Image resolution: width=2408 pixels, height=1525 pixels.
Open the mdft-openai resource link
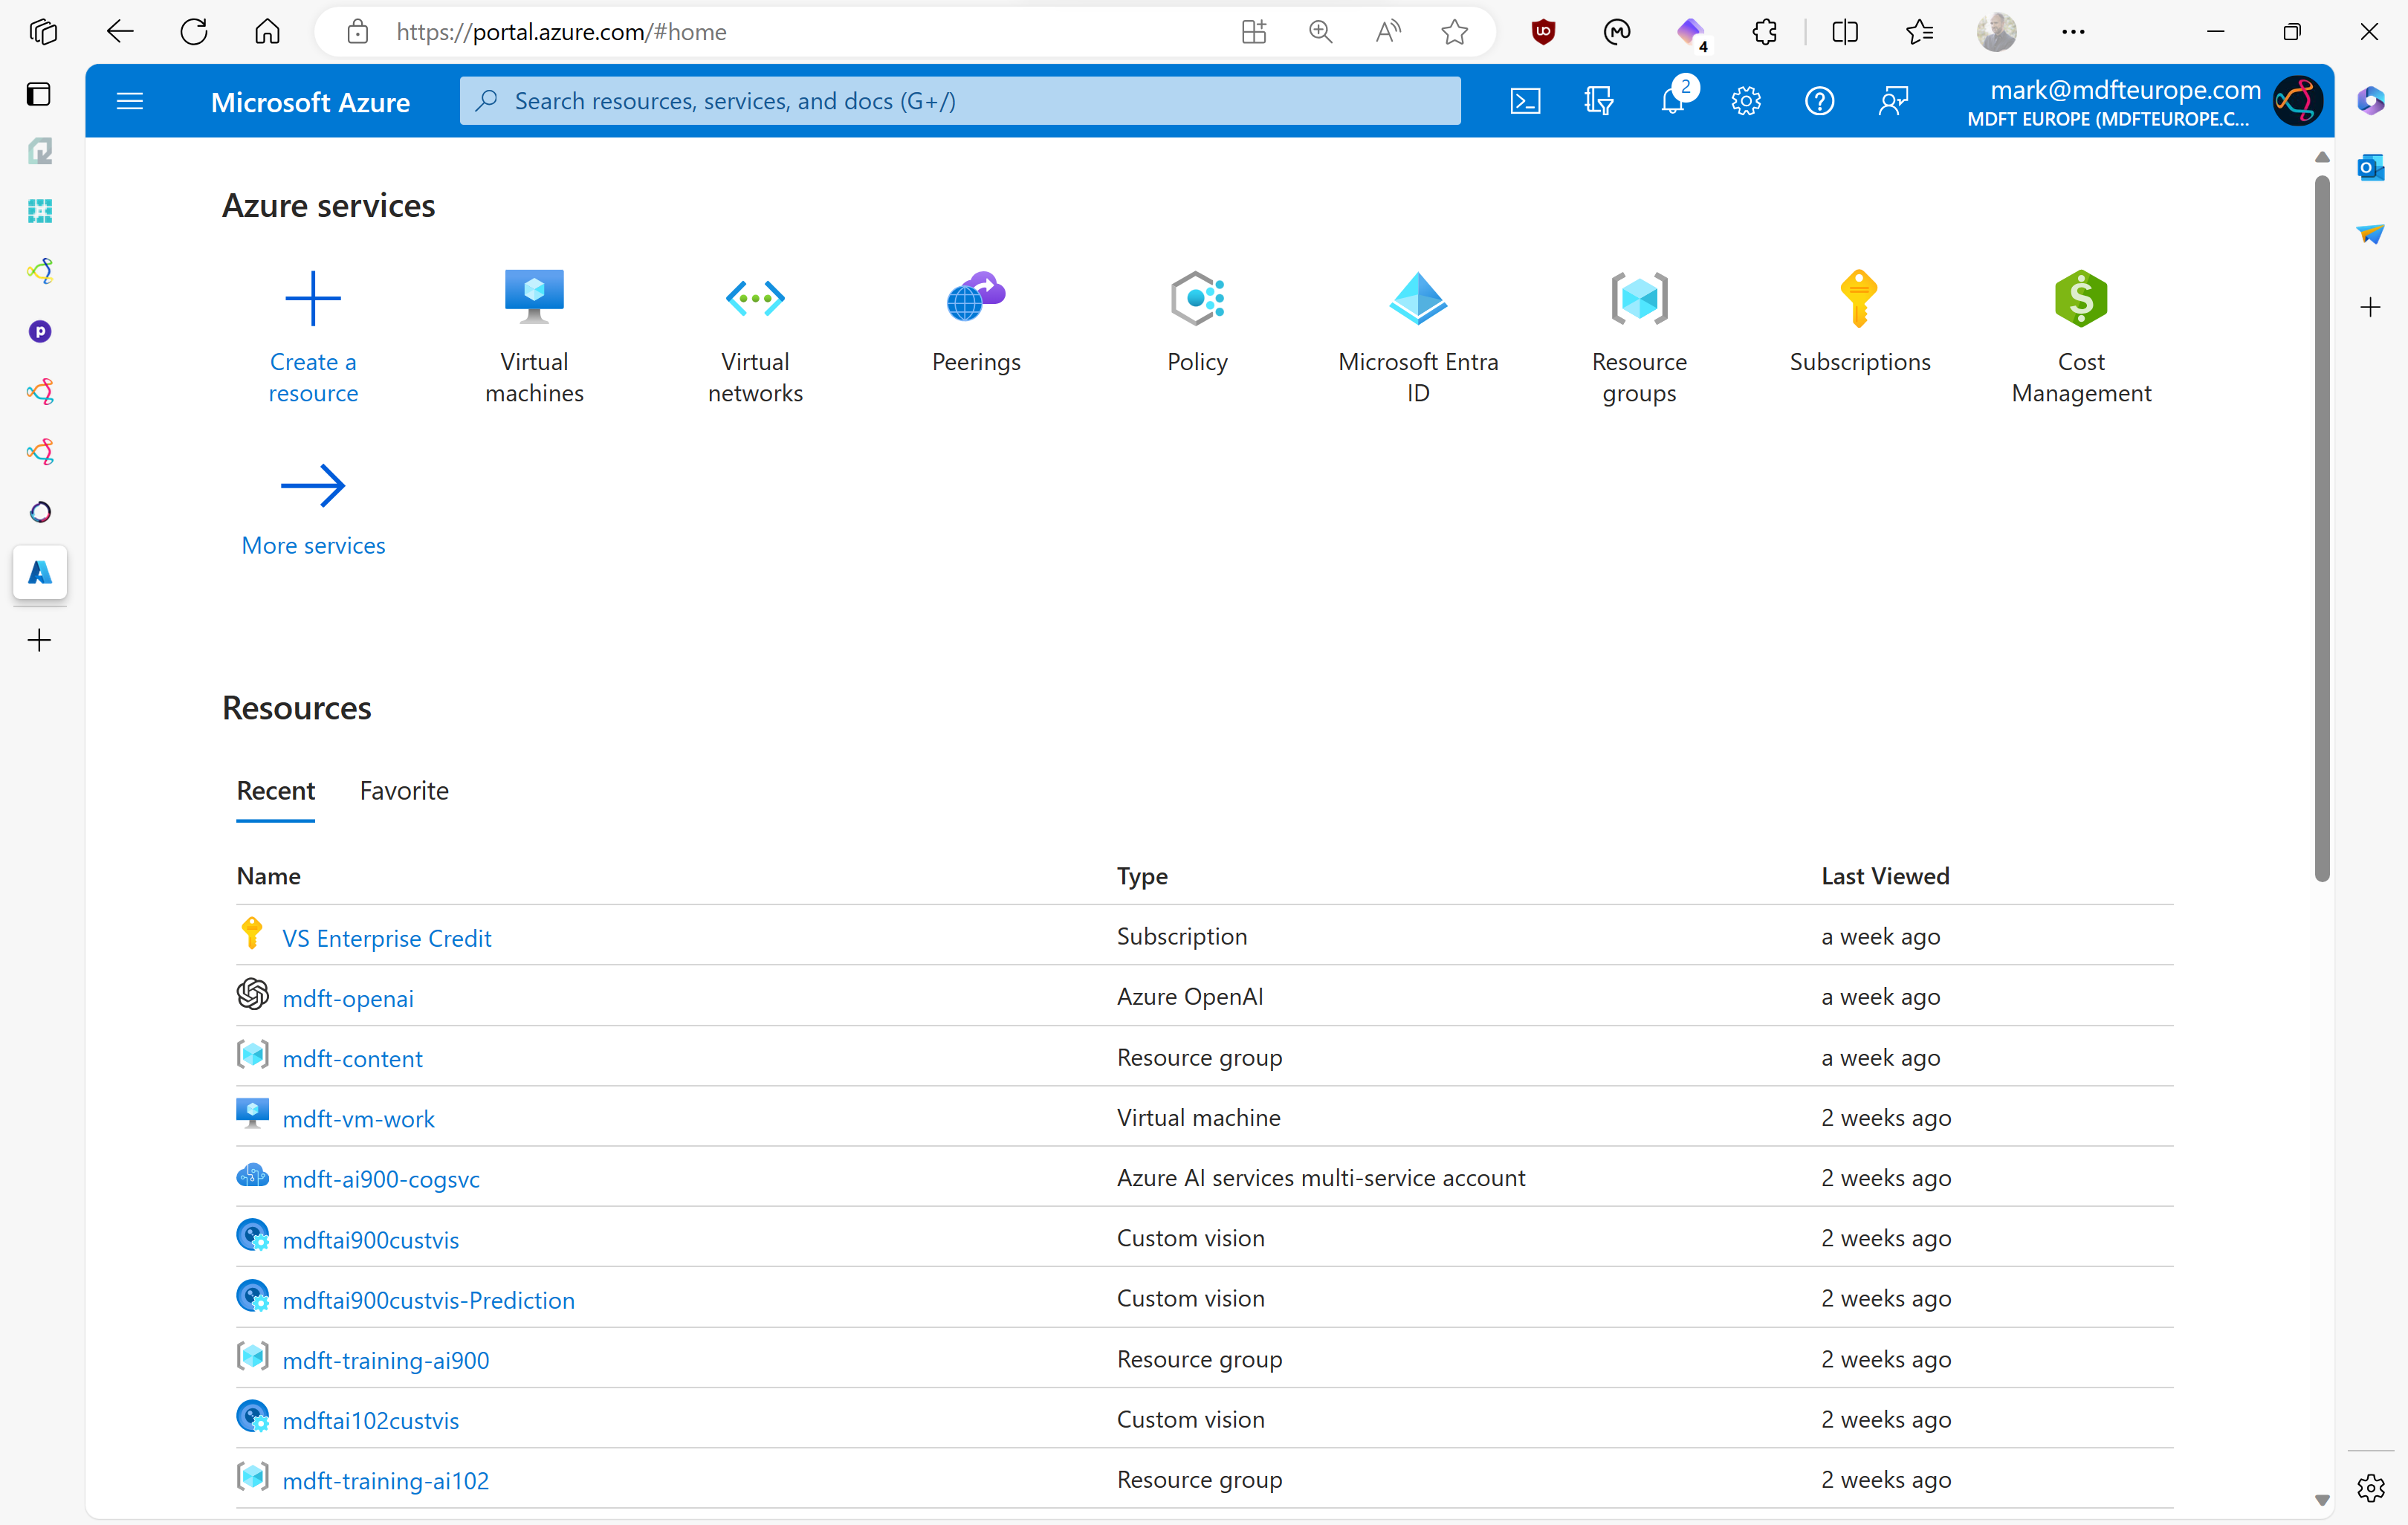tap(348, 997)
